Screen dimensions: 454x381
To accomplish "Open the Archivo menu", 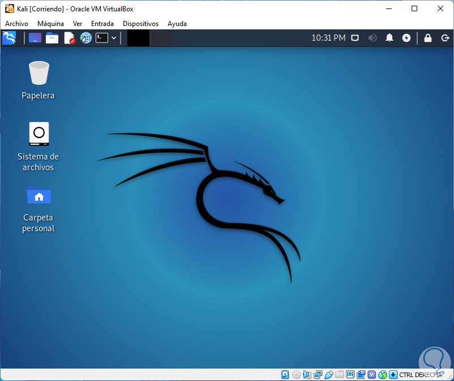I will pyautogui.click(x=16, y=24).
